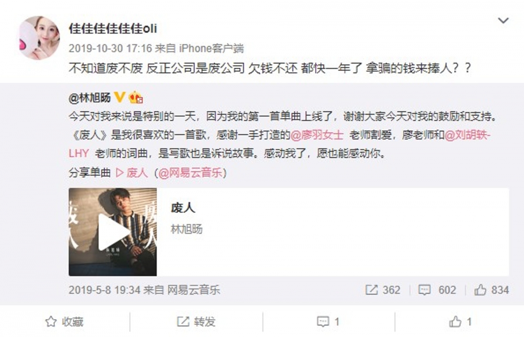Open the @林旭旸 profile link
The height and width of the screenshot is (337, 524).
click(x=90, y=98)
